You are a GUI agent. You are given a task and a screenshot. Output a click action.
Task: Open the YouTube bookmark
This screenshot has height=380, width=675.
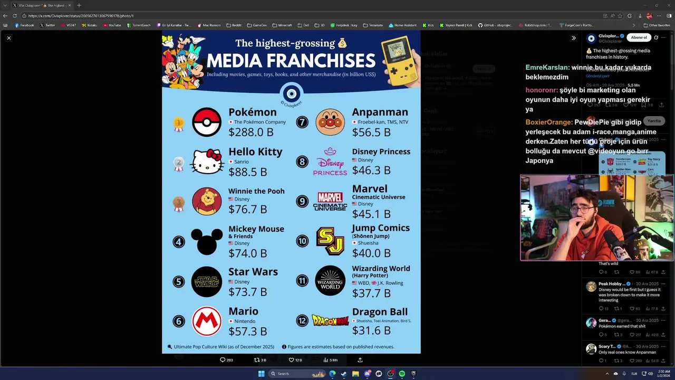(112, 25)
